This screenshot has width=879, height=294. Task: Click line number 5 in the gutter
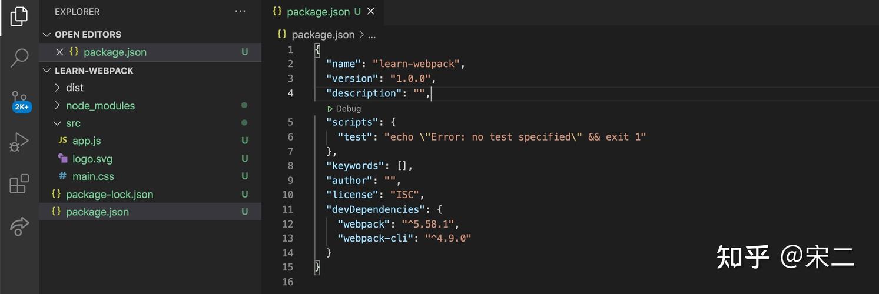(290, 122)
